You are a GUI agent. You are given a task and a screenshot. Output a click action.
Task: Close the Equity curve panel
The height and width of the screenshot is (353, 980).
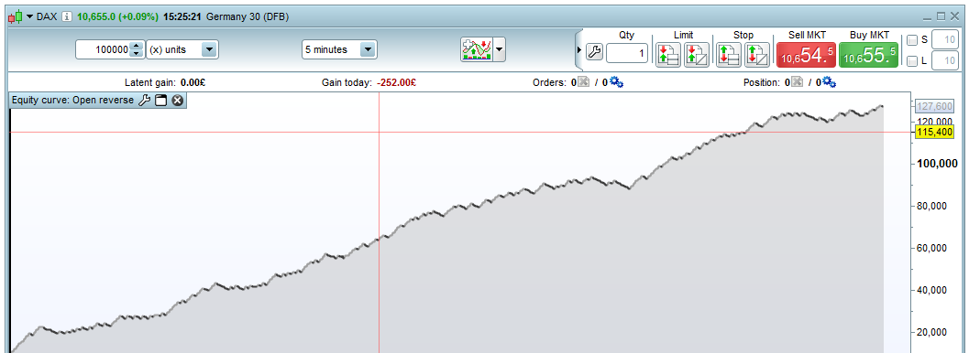click(178, 101)
